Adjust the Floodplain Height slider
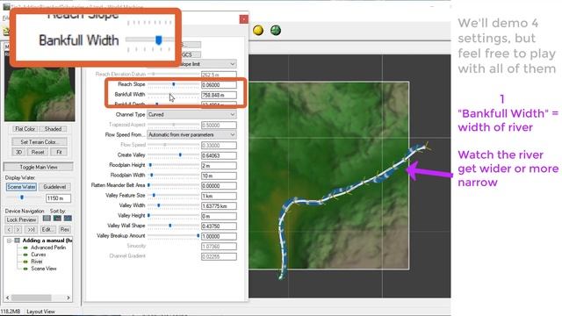The image size is (562, 316). click(x=174, y=165)
